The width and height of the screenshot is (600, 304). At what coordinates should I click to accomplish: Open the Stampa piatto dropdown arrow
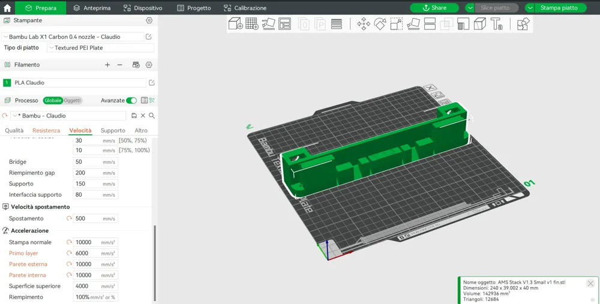tap(530, 8)
